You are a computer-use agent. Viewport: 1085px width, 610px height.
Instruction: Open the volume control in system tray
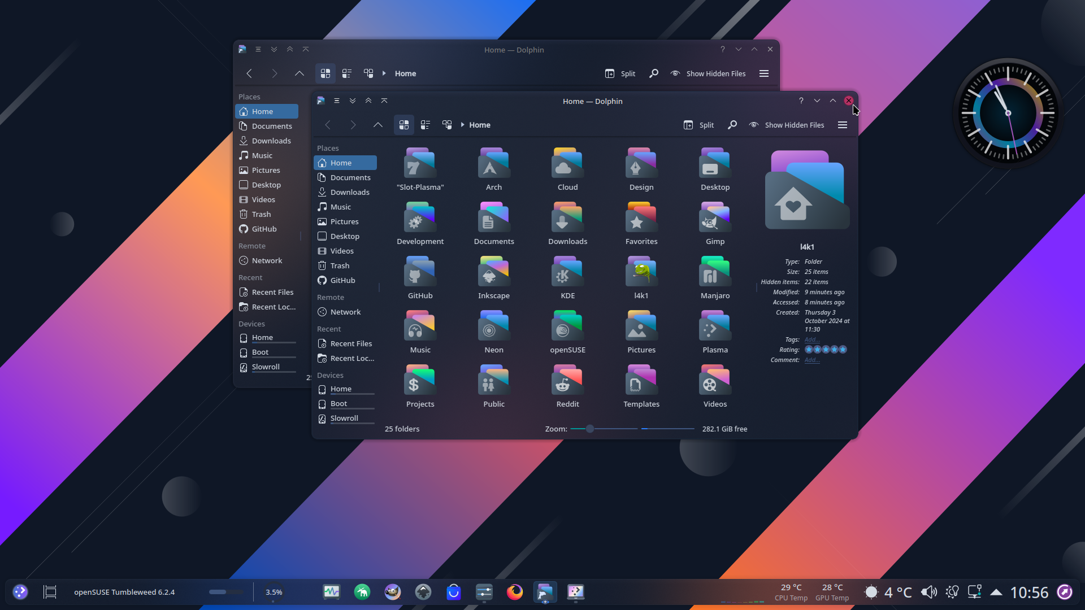click(x=928, y=592)
